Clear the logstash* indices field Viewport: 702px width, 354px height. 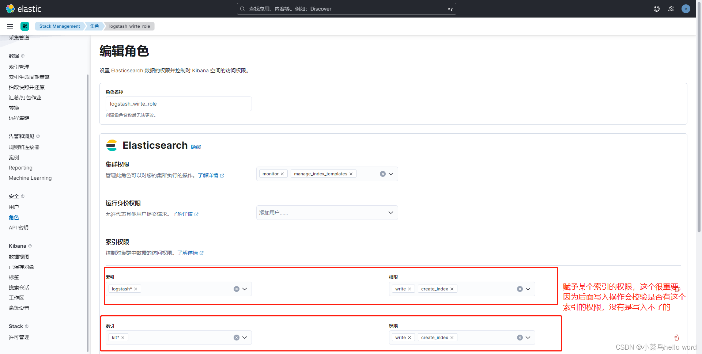click(237, 289)
